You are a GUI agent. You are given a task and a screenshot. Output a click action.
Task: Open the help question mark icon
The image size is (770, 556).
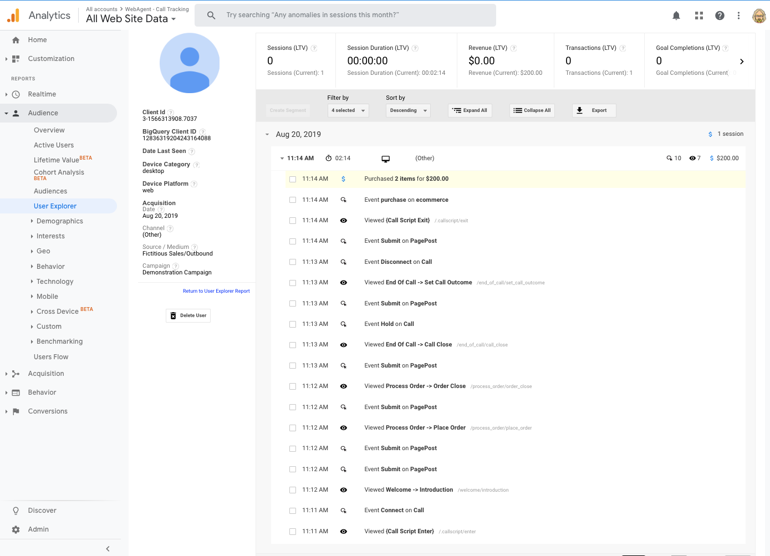pos(720,16)
